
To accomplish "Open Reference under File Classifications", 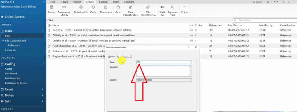I will tap(14, 45).
